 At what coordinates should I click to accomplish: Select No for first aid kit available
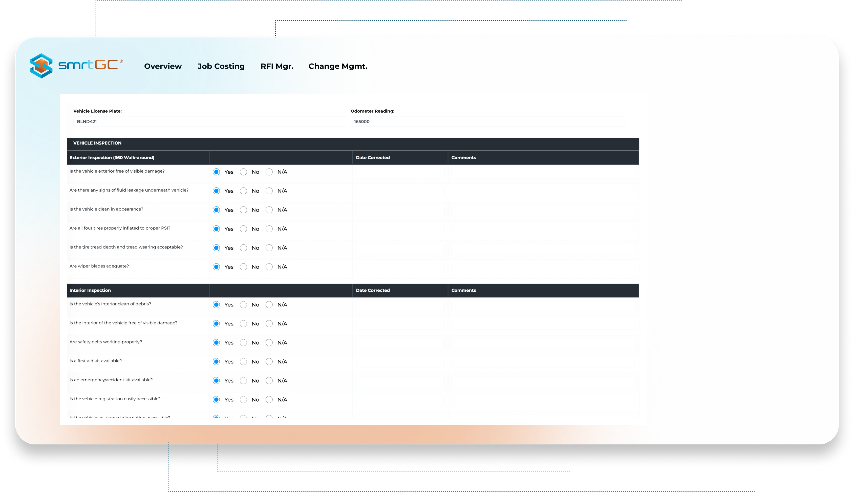(x=243, y=362)
